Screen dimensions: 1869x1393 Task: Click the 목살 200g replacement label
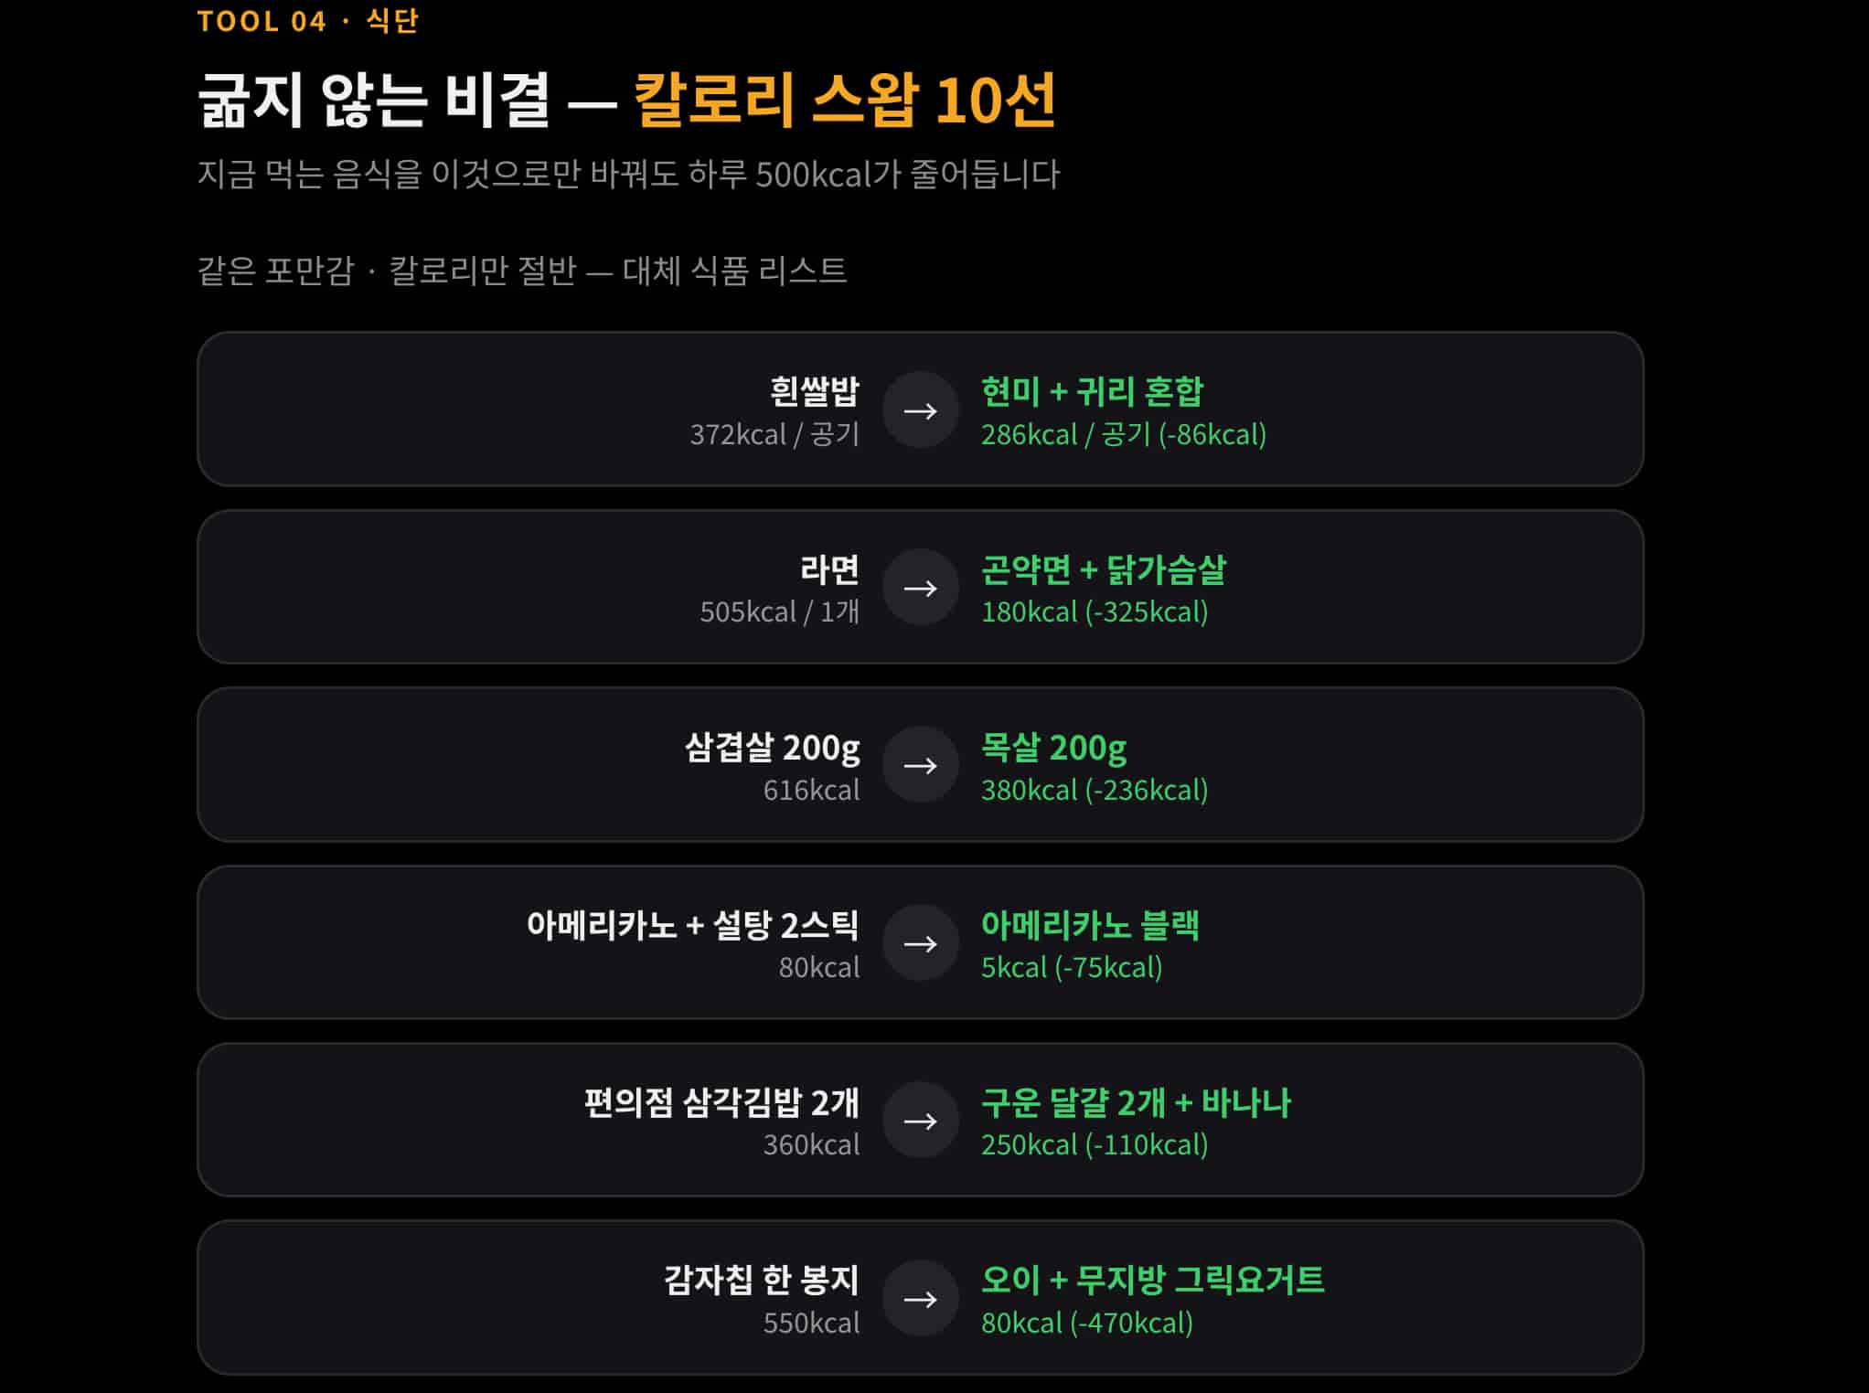(1053, 748)
